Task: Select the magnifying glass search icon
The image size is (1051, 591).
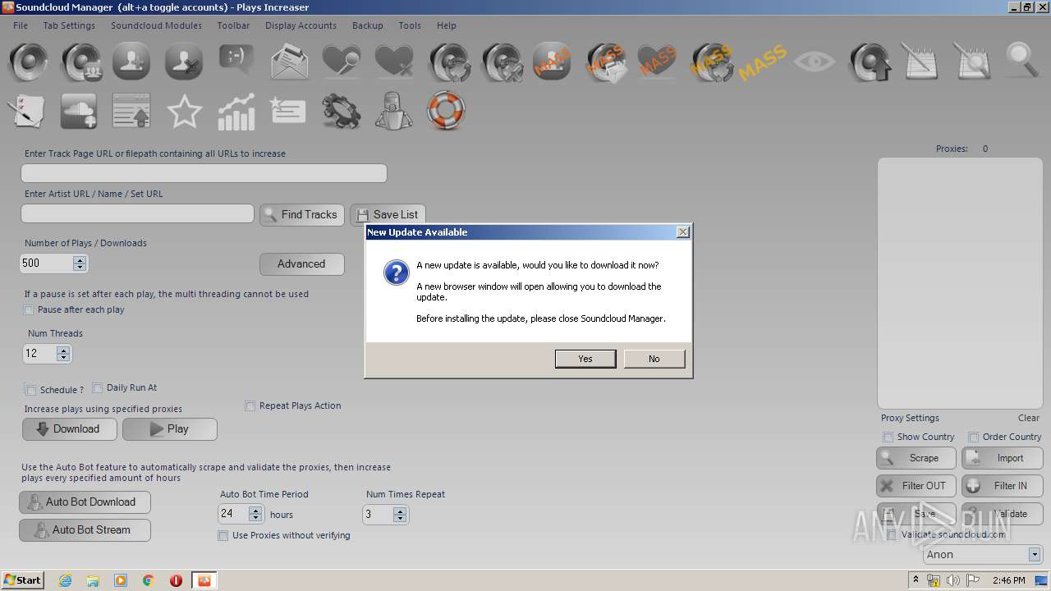Action: pos(1022,62)
